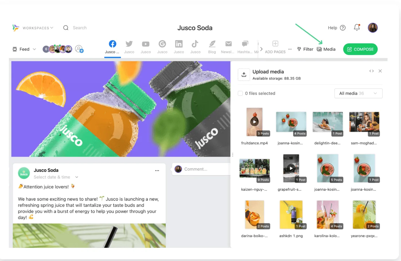This screenshot has height=261, width=401.
Task: Click the Jusco Soda workspace title
Action: (195, 28)
